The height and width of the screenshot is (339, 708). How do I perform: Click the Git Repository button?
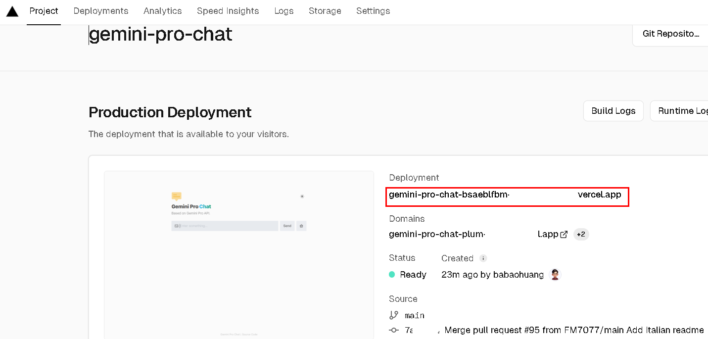coord(670,34)
